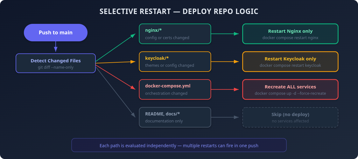
Task: Click the Push to main node
Action: [x=55, y=33]
